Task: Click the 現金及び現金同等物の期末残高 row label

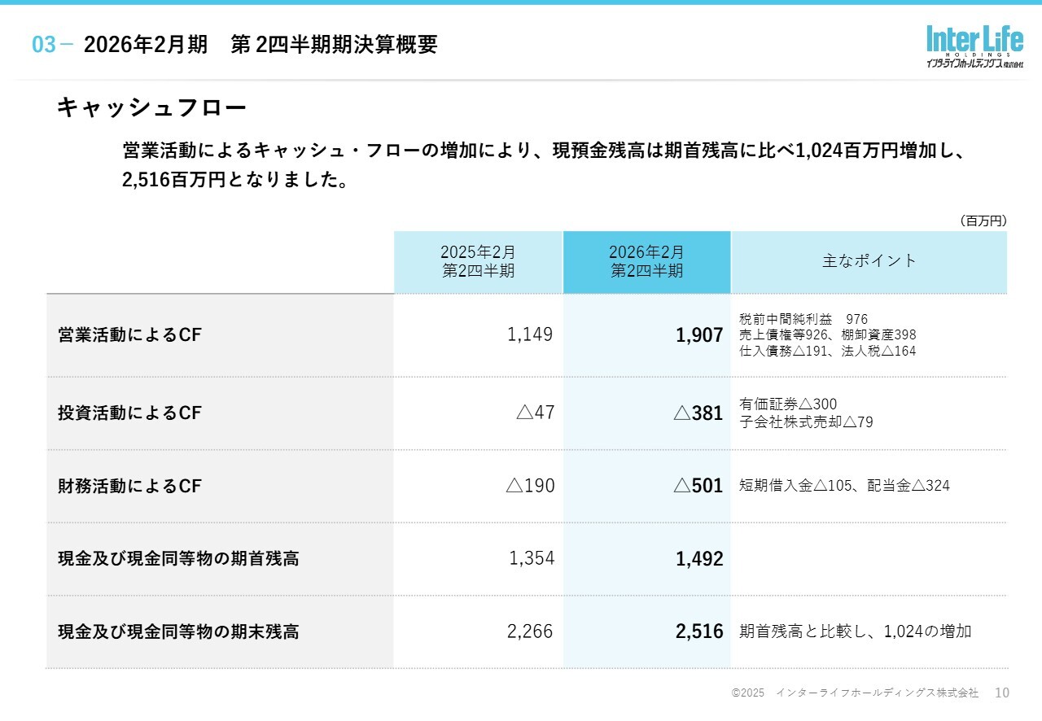Action: (178, 631)
